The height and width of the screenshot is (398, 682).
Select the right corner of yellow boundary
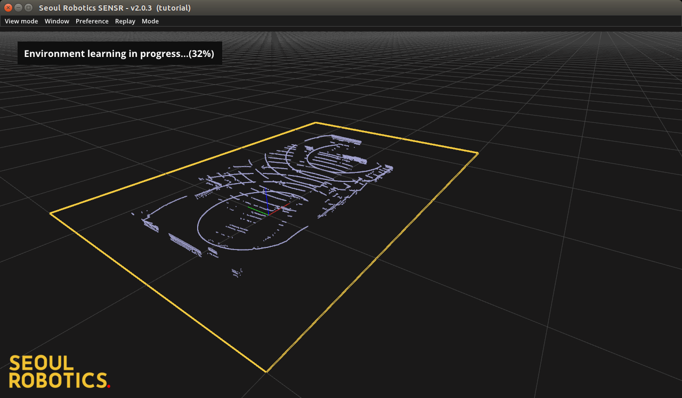click(477, 153)
